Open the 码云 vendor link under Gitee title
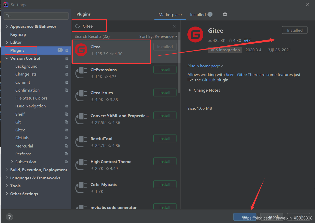Screen dimensions: 315x223 [x=248, y=40]
